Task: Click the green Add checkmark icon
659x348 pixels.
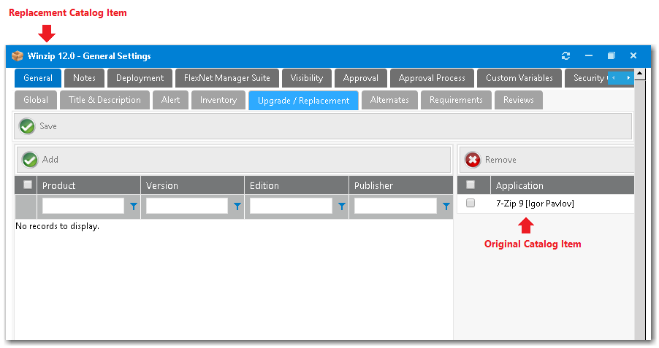Action: click(30, 160)
